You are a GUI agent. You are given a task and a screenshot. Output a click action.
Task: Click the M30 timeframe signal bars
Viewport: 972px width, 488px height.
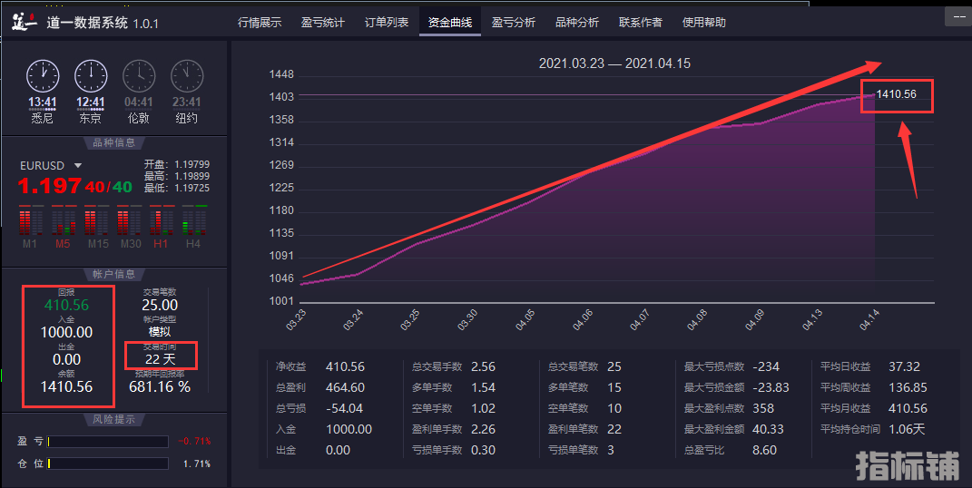click(129, 220)
